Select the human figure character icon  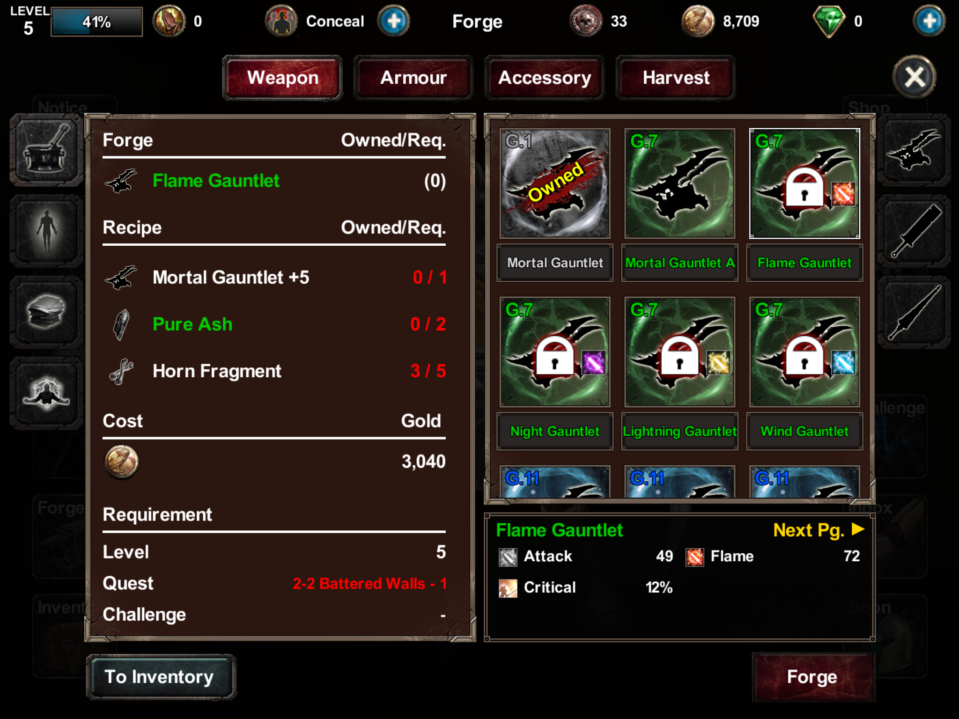[47, 231]
